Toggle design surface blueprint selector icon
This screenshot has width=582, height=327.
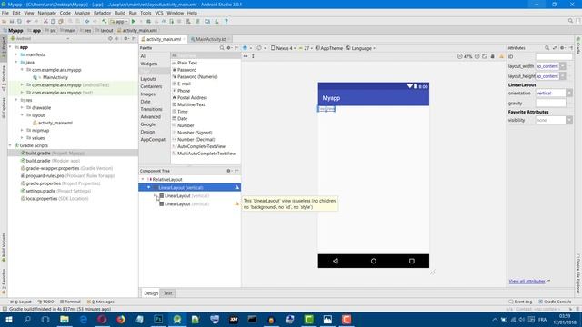pos(246,48)
